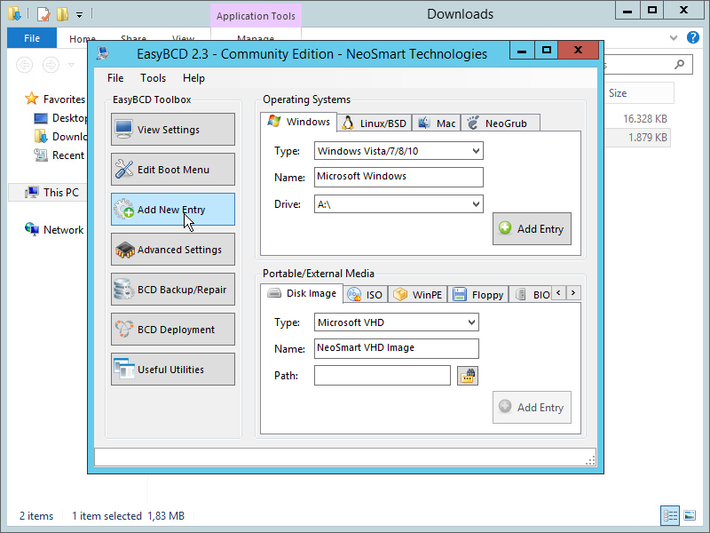The image size is (710, 533).
Task: Click the View Settings monitor icon
Action: pos(123,129)
